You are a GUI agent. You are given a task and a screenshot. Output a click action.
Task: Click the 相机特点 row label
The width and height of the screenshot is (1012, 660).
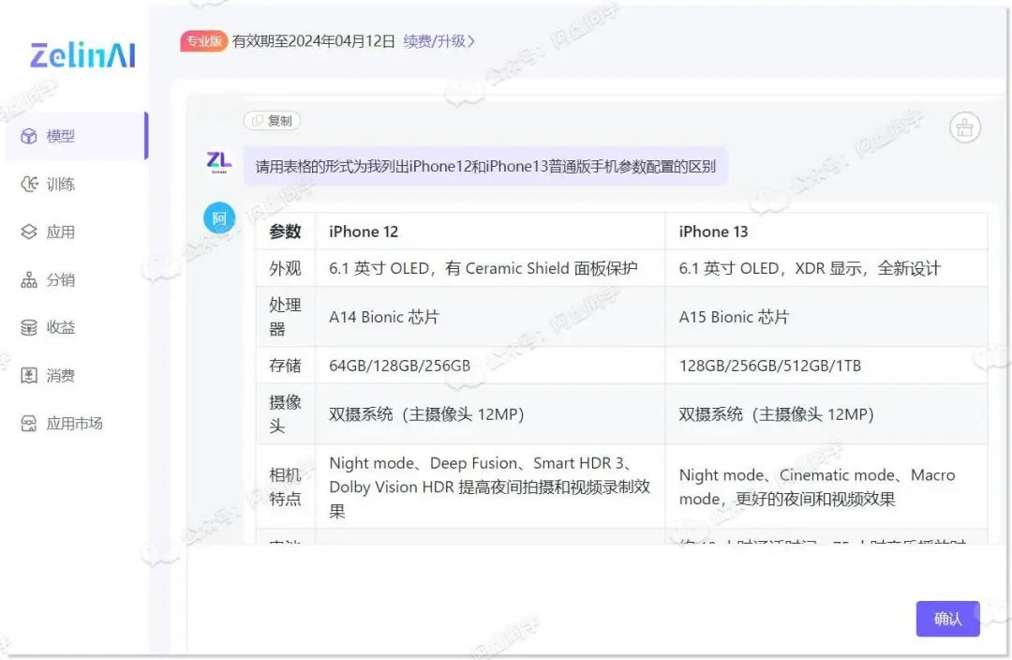coord(285,487)
